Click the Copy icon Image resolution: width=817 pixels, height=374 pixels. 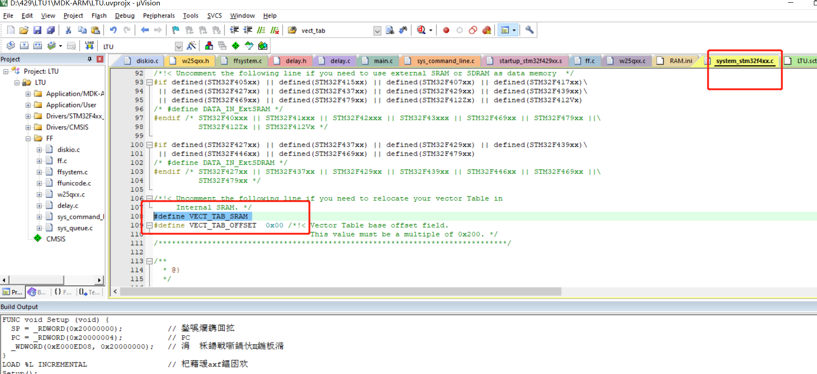(x=82, y=30)
